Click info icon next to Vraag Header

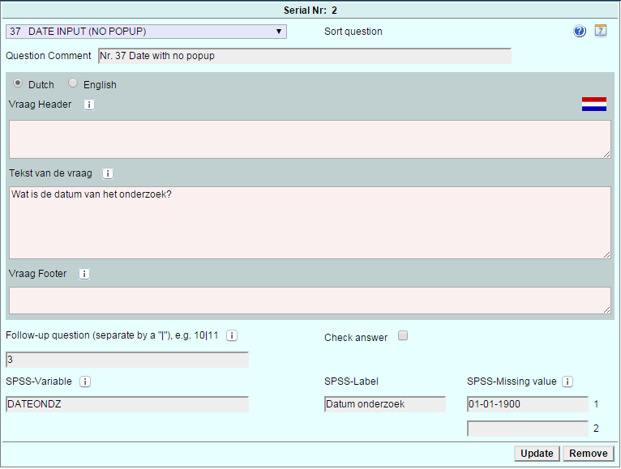(x=89, y=104)
